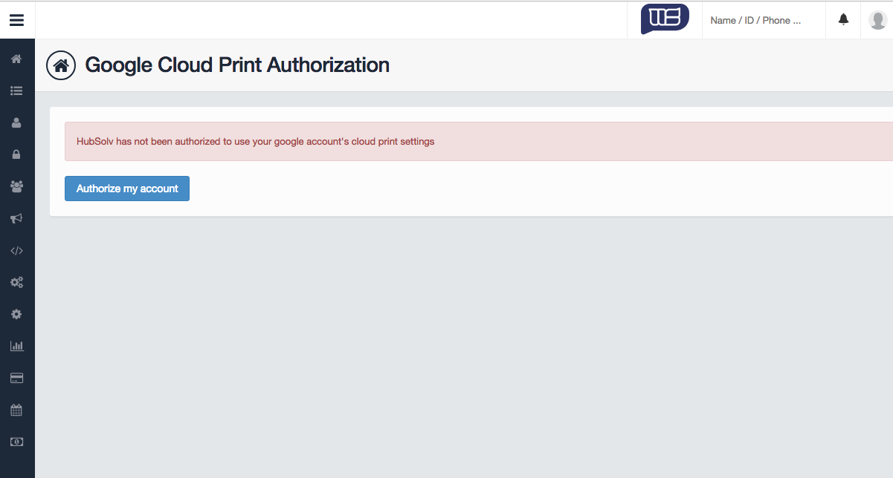
Task: Open the list view sidebar icon
Action: [x=16, y=91]
